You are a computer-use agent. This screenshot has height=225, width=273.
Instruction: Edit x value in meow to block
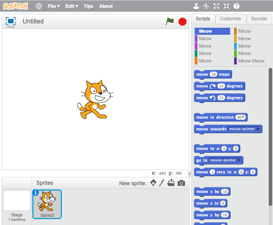pos(224,149)
